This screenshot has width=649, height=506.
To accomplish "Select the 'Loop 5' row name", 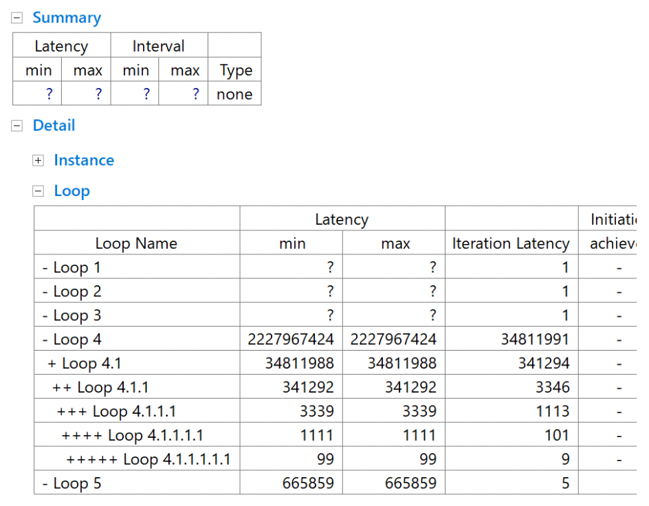I will tap(78, 483).
